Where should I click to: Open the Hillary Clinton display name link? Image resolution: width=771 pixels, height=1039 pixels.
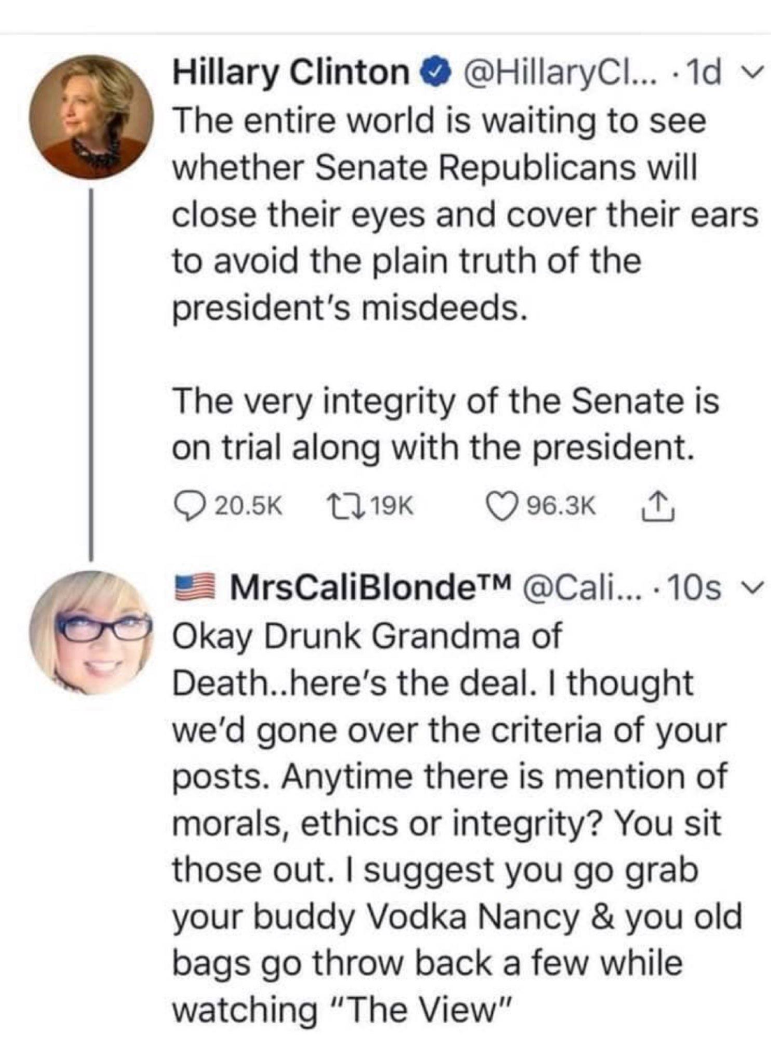pyautogui.click(x=291, y=73)
